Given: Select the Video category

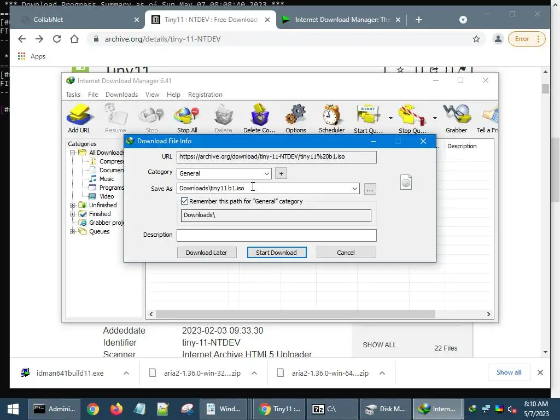Looking at the screenshot, I should pos(107,196).
